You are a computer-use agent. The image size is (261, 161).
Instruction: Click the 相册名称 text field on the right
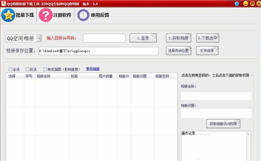216,96
